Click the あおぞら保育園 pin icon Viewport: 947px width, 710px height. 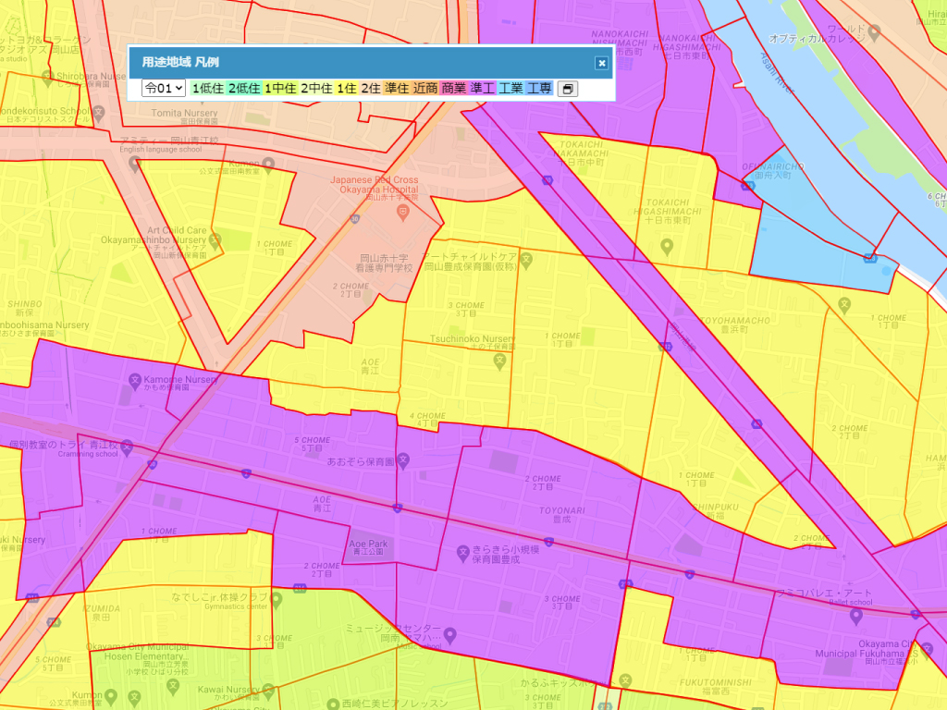coord(403,460)
